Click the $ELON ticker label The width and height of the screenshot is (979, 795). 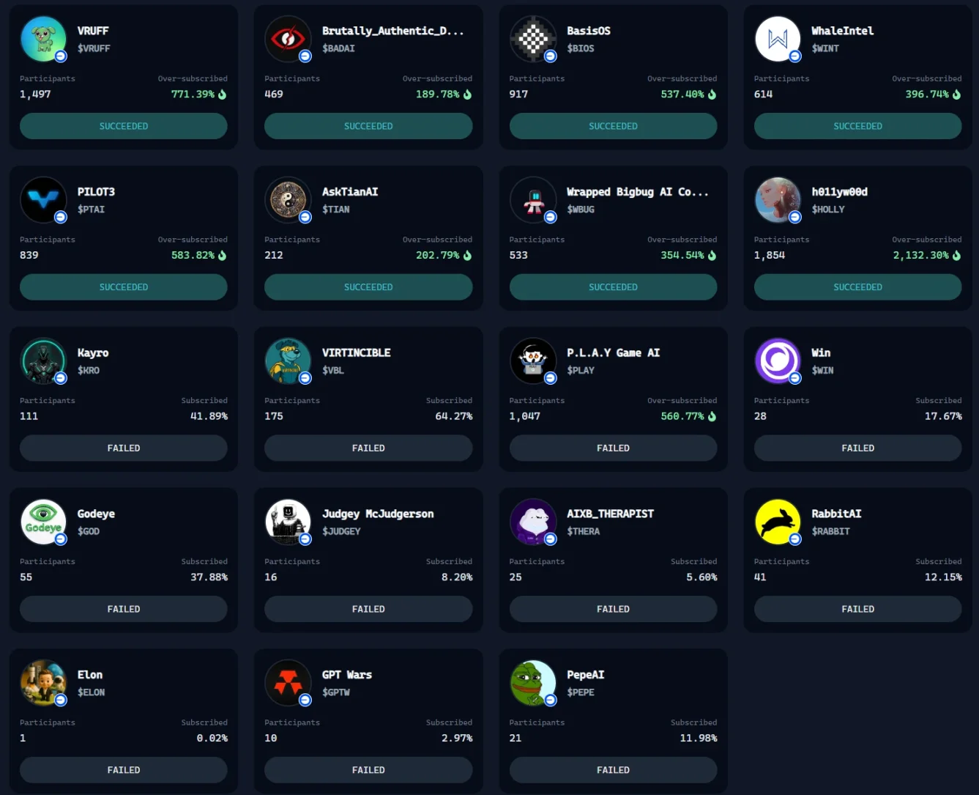pos(92,692)
